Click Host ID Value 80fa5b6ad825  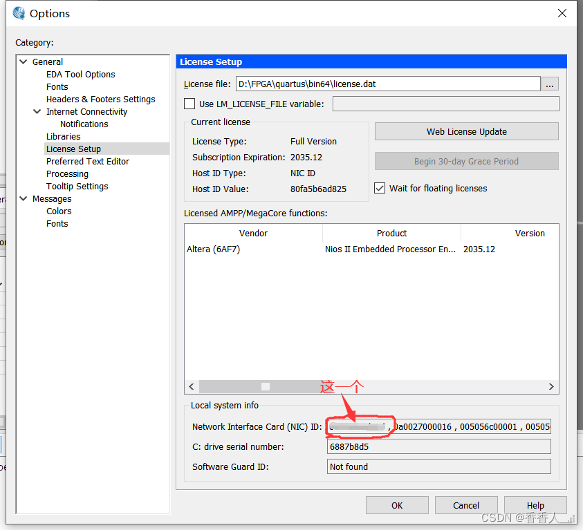(x=318, y=189)
